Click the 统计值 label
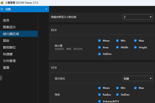Viewport: 155px width, 103px height. 59,46
